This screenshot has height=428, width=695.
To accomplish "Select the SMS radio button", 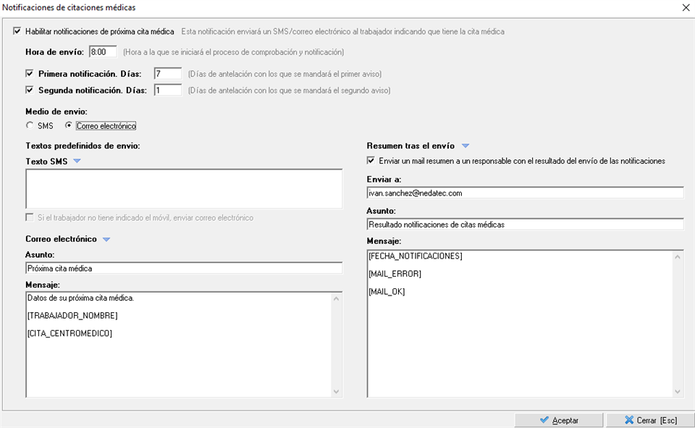I will click(30, 126).
